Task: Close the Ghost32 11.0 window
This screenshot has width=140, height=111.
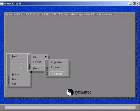Action: [x=138, y=4]
